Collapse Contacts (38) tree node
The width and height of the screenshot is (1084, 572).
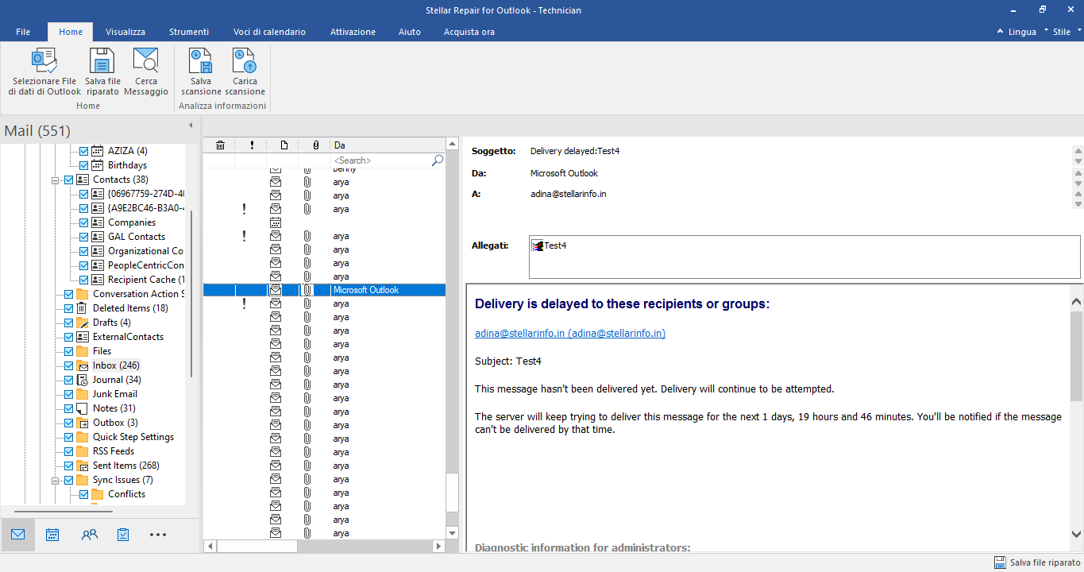[x=56, y=180]
